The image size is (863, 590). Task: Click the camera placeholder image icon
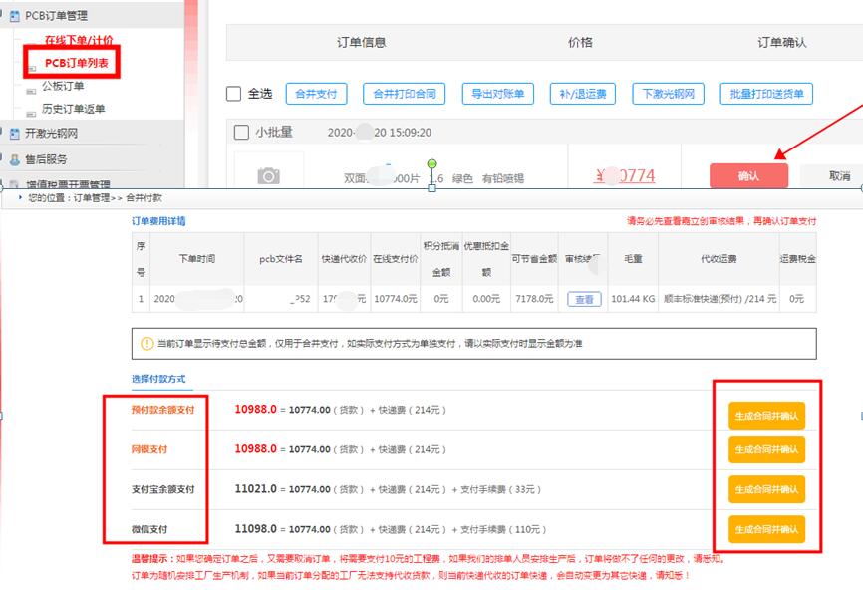(x=268, y=176)
